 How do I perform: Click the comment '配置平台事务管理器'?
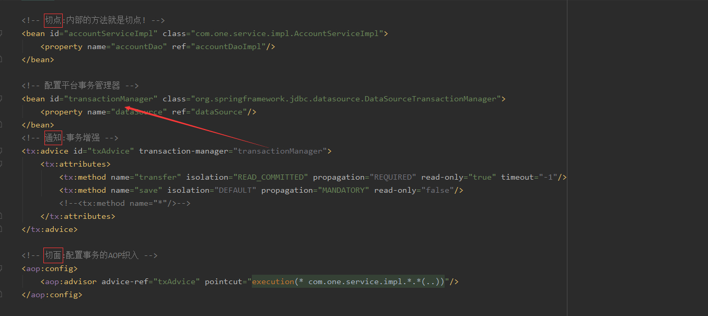[80, 86]
